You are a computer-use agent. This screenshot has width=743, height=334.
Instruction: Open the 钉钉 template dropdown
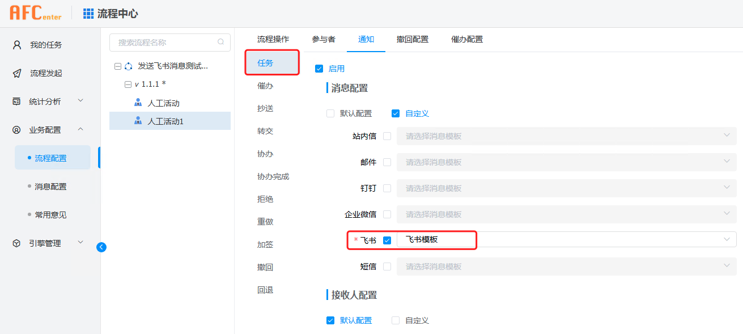[567, 188]
